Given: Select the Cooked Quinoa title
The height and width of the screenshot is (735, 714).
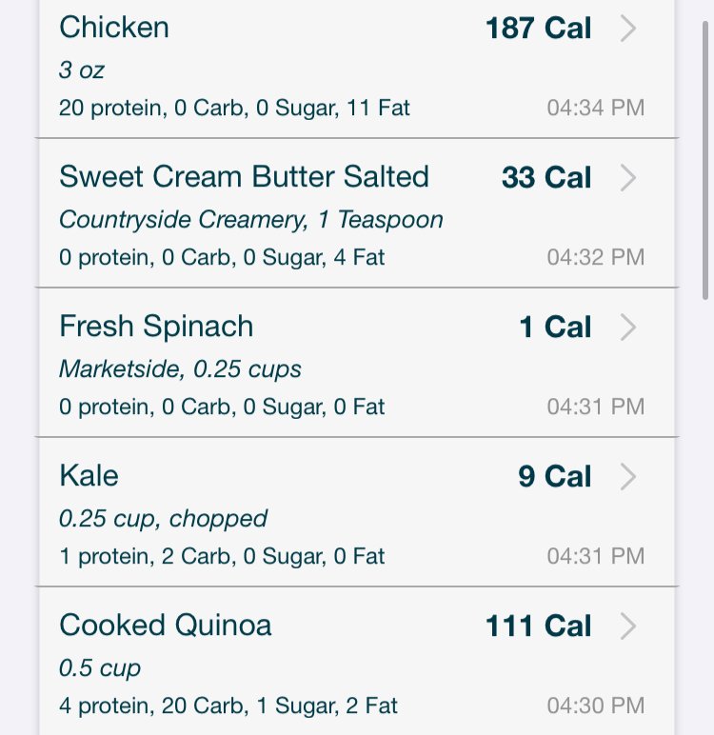Looking at the screenshot, I should coord(166,626).
